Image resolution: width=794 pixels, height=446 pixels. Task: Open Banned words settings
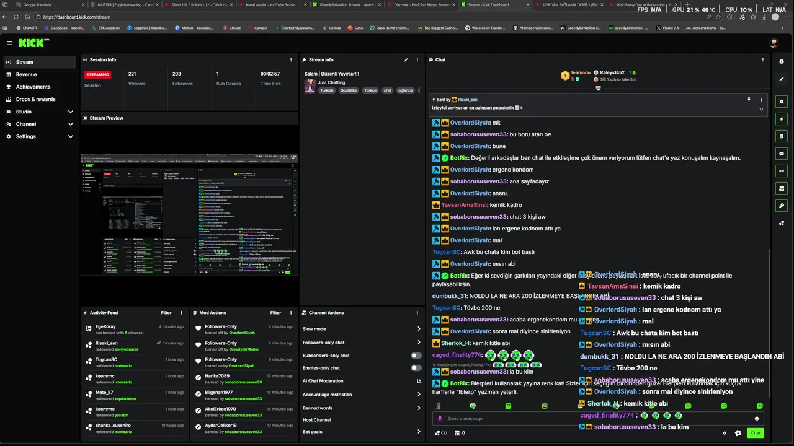coord(362,408)
